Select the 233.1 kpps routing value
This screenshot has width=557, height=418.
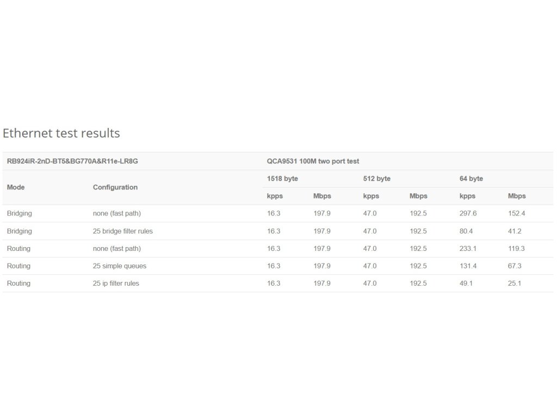[x=468, y=248]
